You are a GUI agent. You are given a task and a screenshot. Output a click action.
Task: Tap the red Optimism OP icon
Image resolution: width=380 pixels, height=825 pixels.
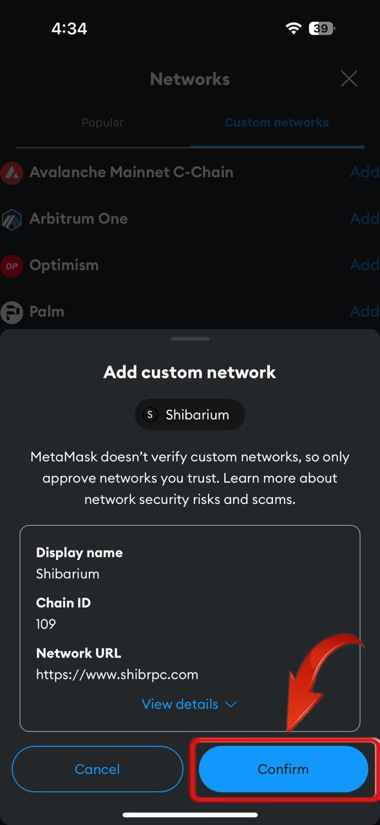pos(12,266)
